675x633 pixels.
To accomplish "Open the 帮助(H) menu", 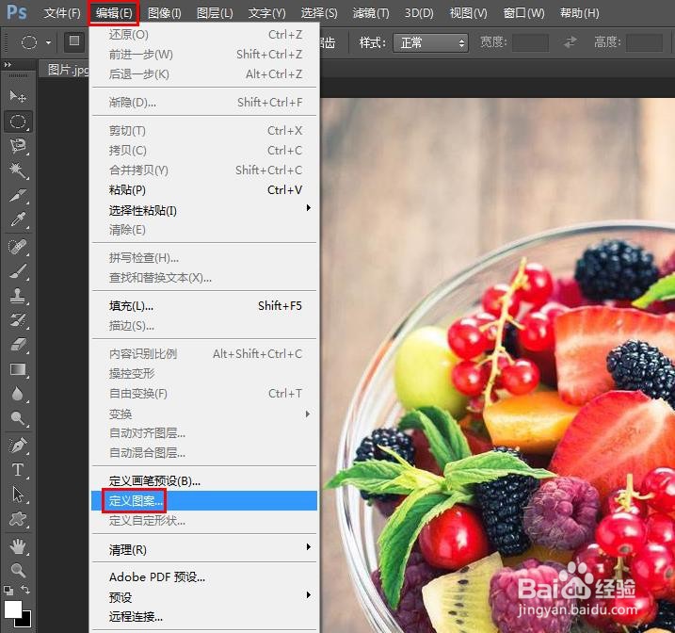I will coord(579,13).
